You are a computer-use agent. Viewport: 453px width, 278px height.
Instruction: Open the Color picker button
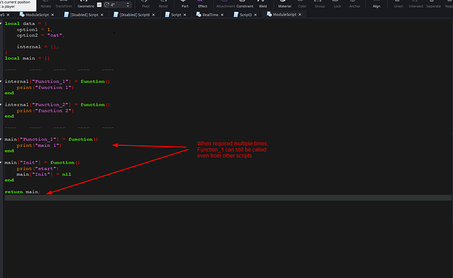(302, 4)
